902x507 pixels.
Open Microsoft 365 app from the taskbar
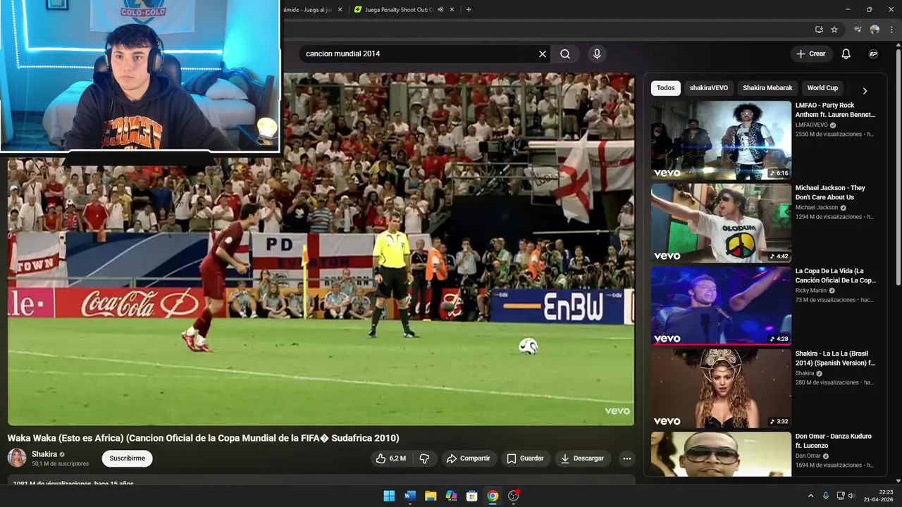451,496
